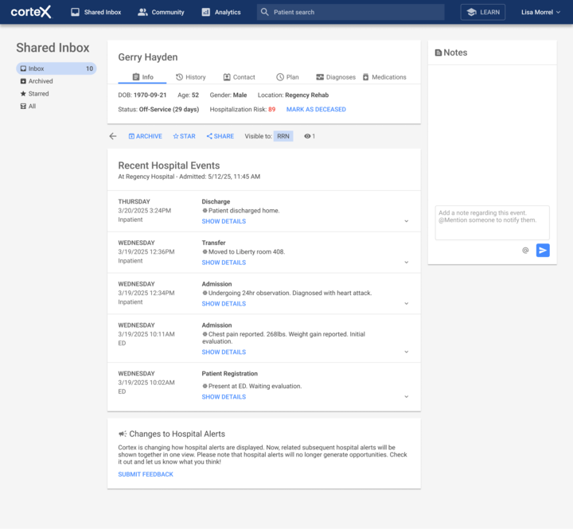The width and height of the screenshot is (573, 529).
Task: Click the megaphone alerts icon
Action: [x=123, y=434]
